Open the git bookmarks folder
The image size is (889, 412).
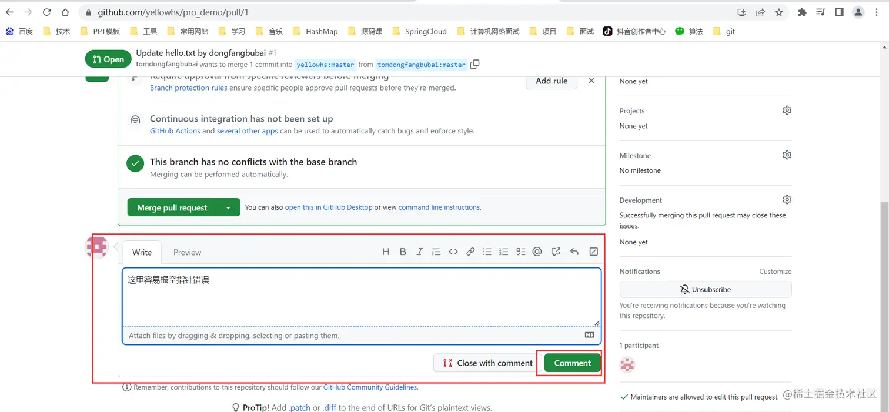(724, 31)
